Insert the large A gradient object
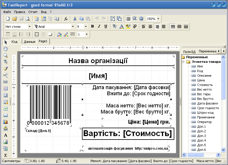228x165 pixels. point(5,135)
